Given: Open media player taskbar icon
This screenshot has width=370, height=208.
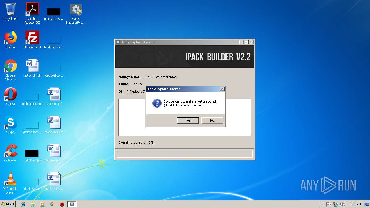Looking at the screenshot, I should click(x=42, y=204).
